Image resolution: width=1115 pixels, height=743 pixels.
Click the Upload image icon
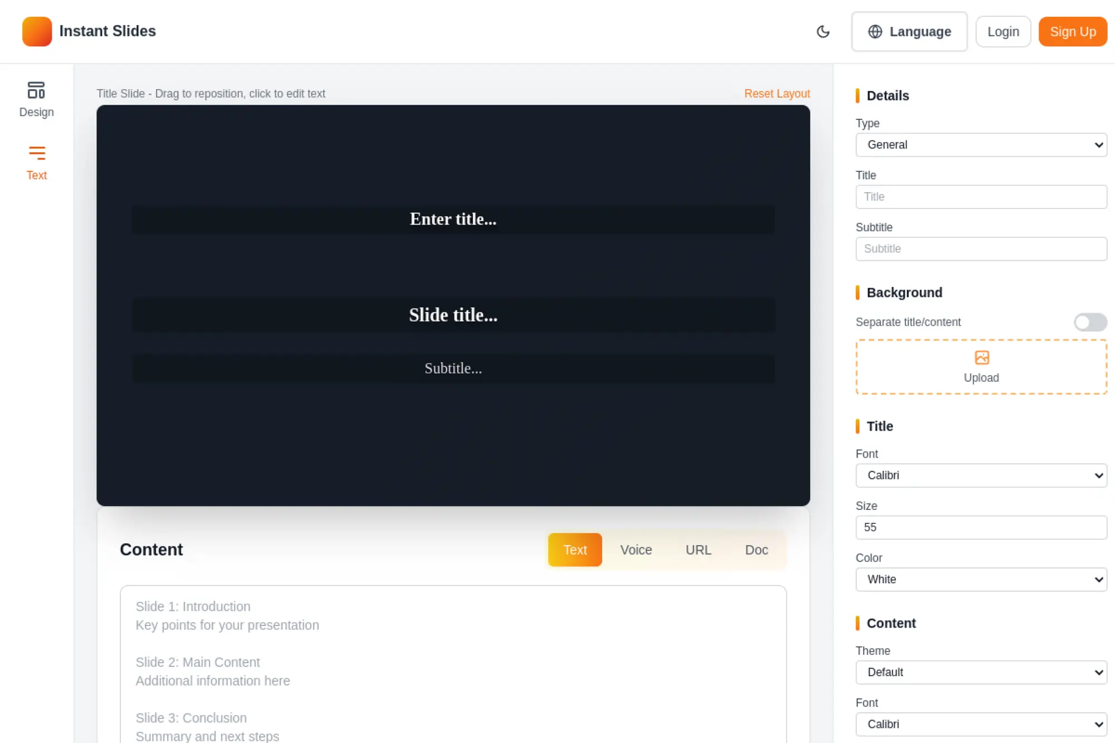(x=981, y=357)
